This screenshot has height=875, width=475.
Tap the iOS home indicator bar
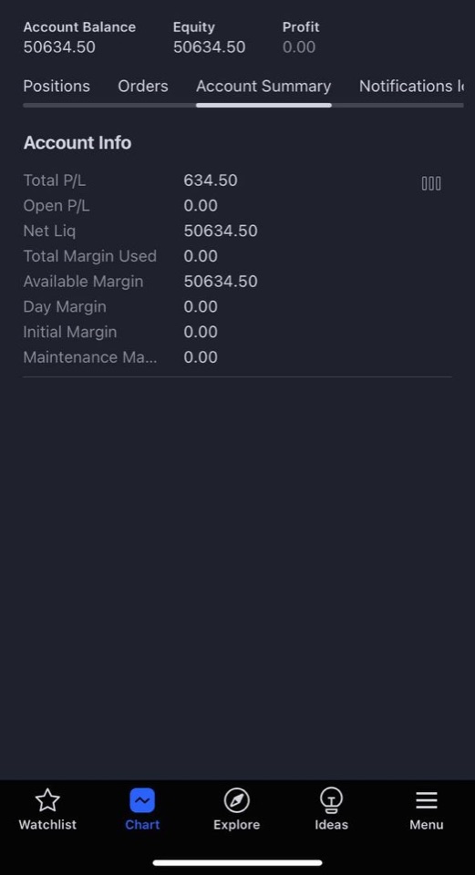click(237, 863)
